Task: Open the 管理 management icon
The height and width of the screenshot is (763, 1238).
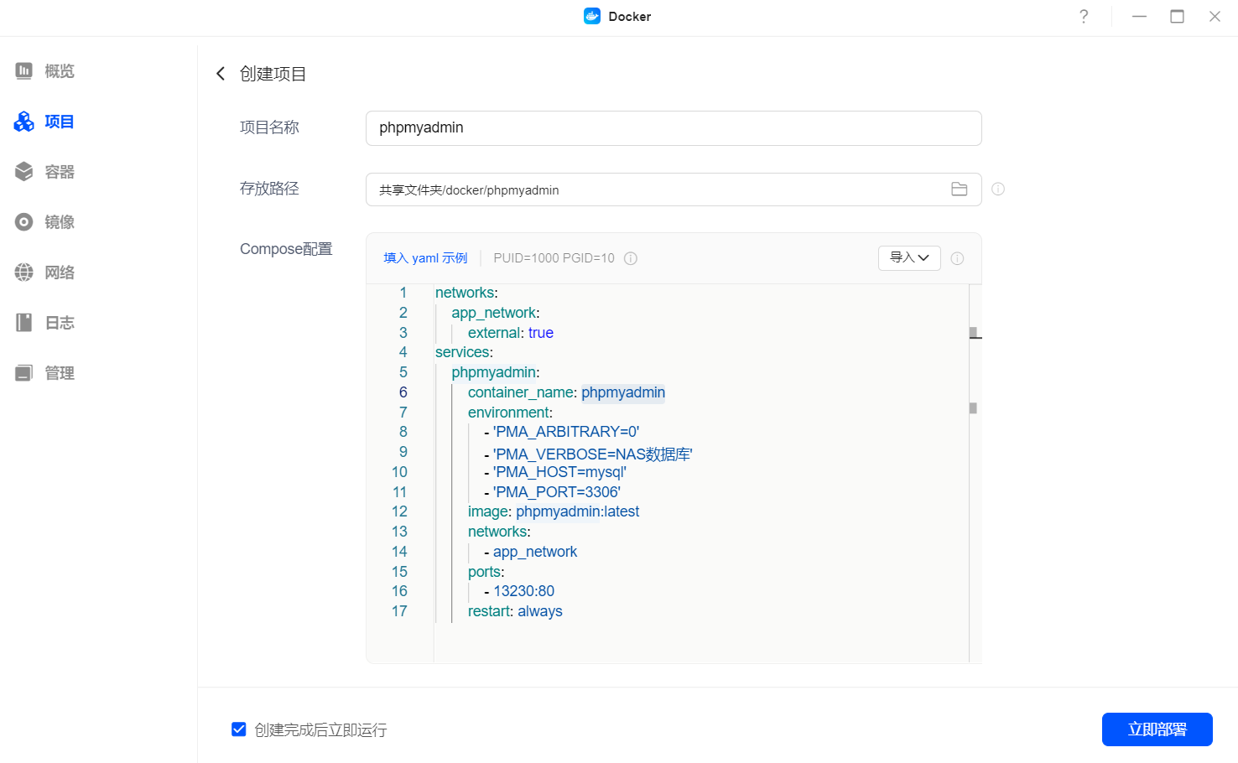Action: pyautogui.click(x=24, y=373)
